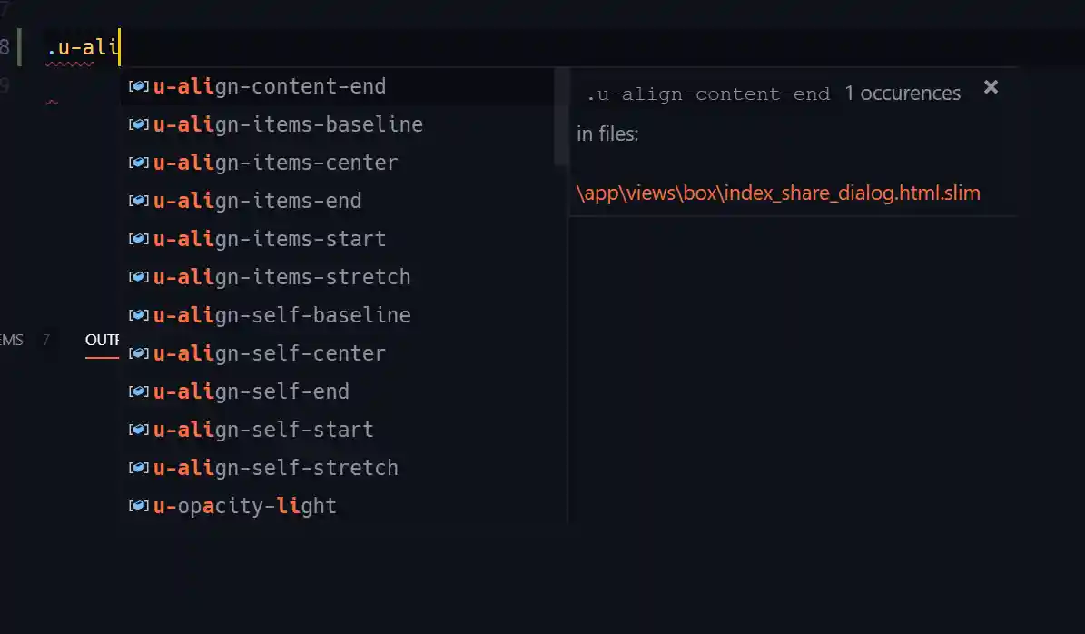
Task: Pick the u-align-items-center suggestion
Action: pos(275,163)
